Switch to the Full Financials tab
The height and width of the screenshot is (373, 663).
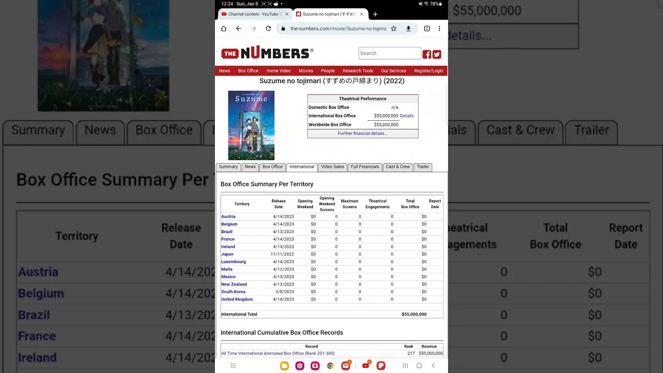(365, 167)
